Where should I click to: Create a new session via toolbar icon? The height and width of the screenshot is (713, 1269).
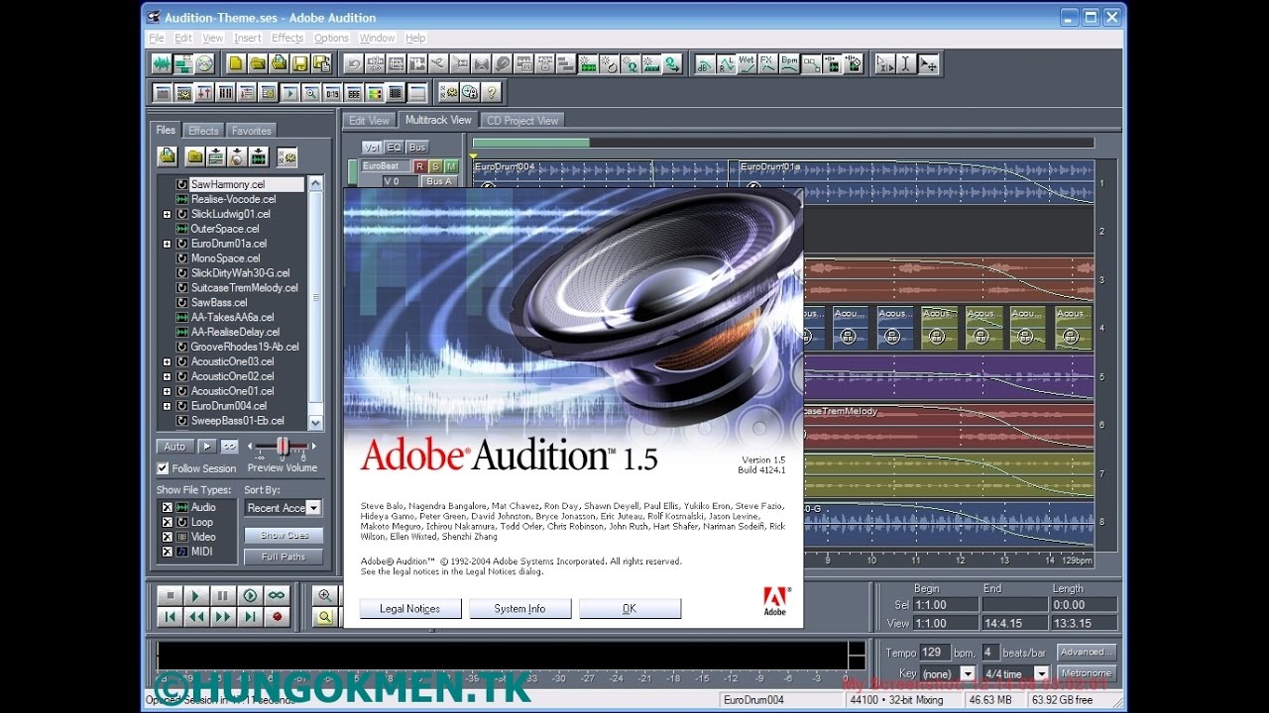coord(236,64)
